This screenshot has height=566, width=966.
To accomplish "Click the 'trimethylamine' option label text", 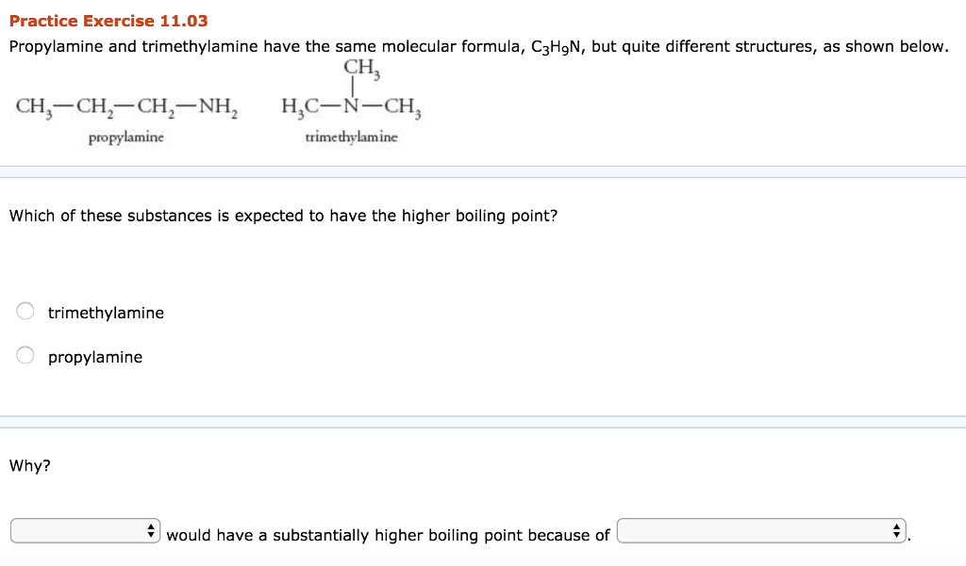I will 107,312.
